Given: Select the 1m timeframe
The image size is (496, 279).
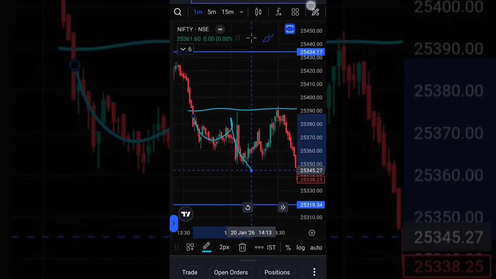Looking at the screenshot, I should coord(198,12).
